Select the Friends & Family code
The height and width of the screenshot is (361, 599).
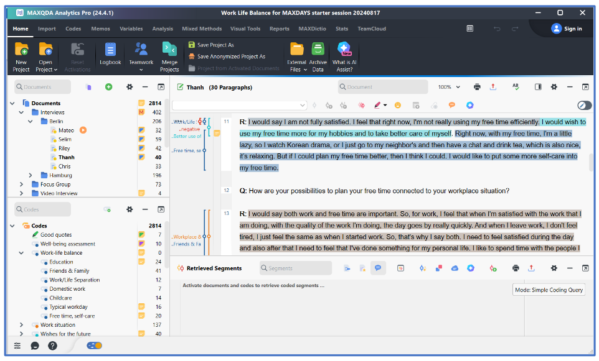pyautogui.click(x=69, y=271)
